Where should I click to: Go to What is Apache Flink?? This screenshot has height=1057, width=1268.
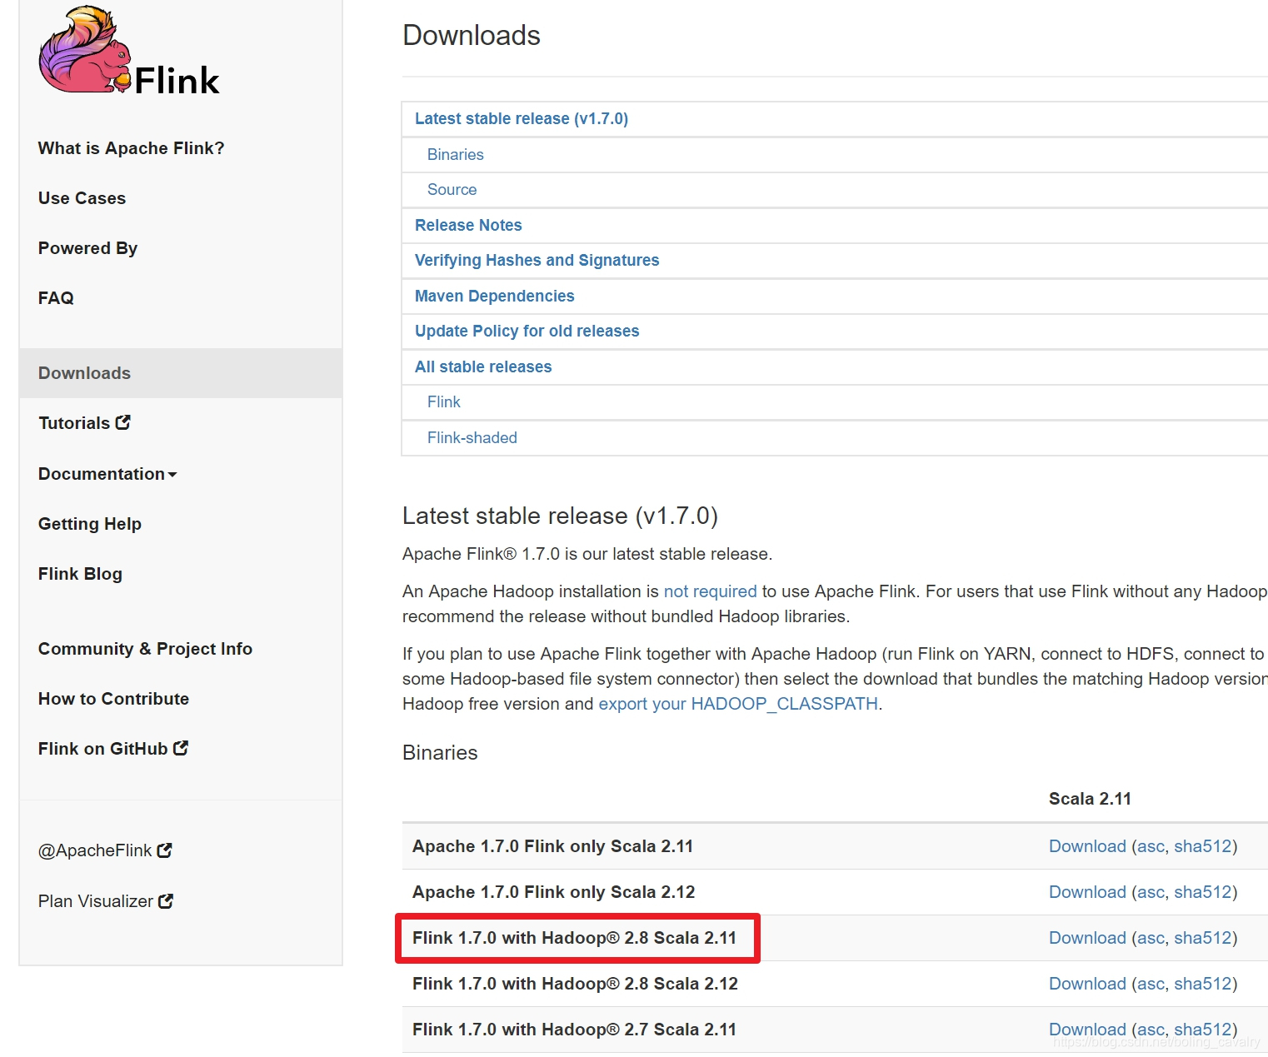[x=131, y=148]
